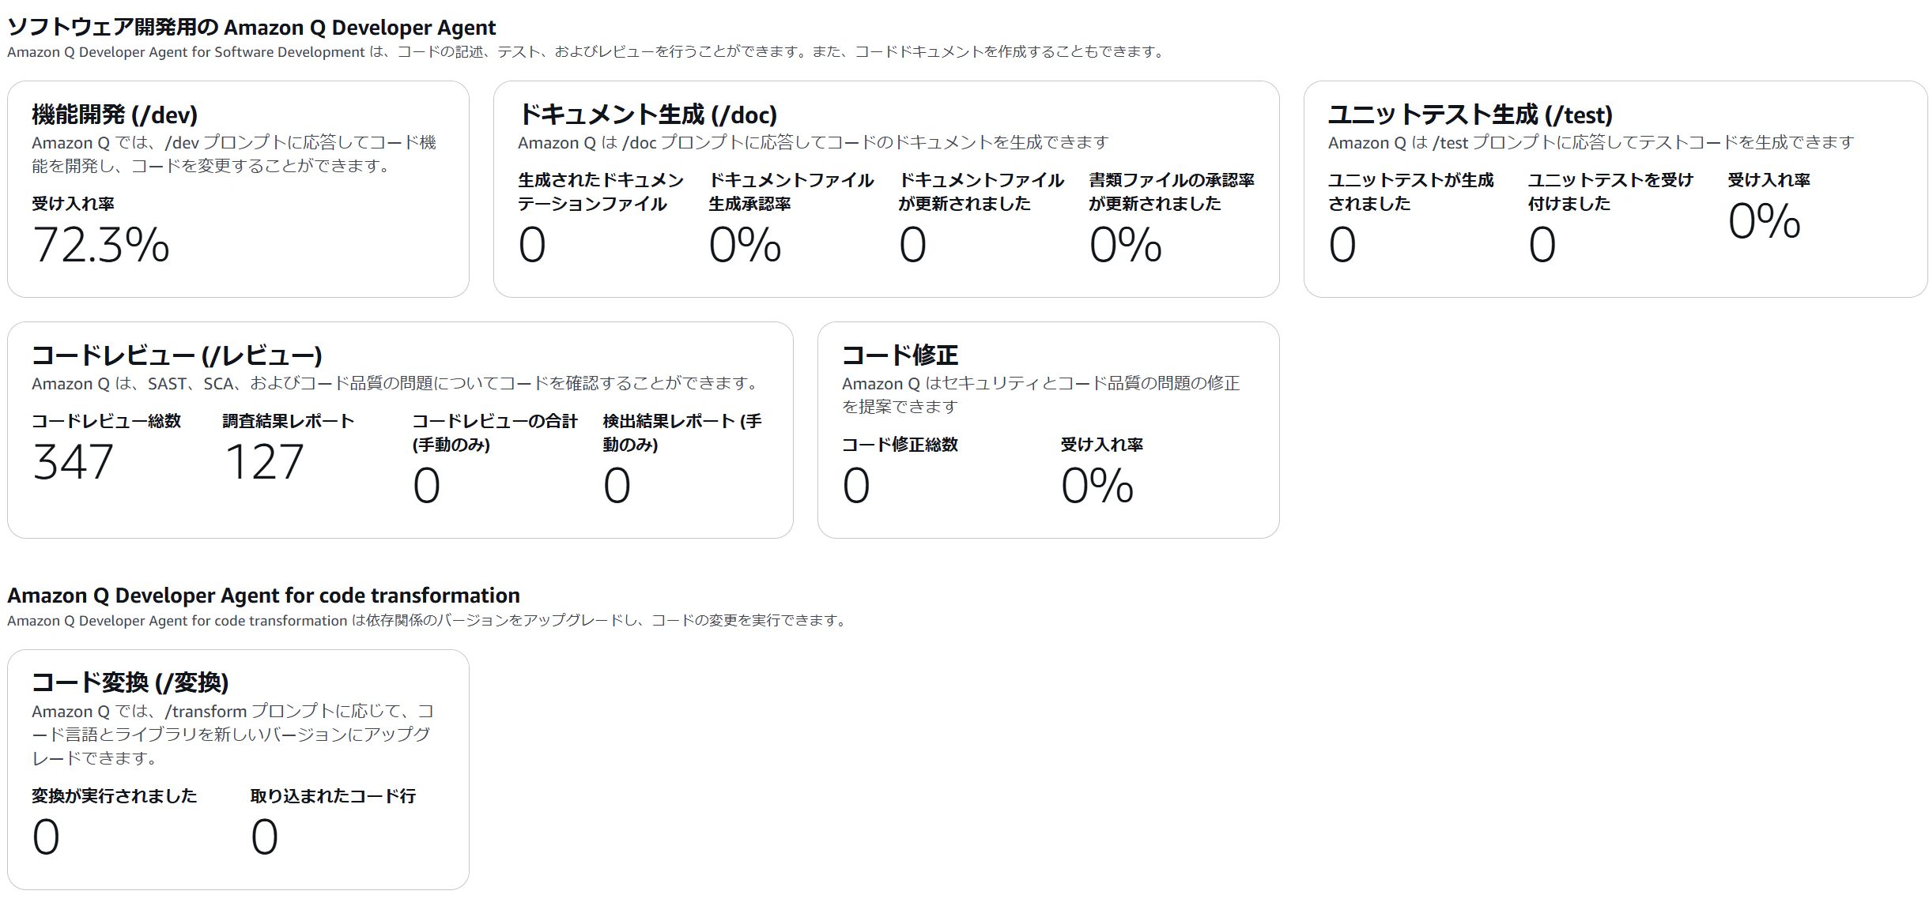Viewport: 1929px width, 902px height.
Task: Select the 0% under "ドキュメントファイル生成承認率"
Action: click(x=745, y=244)
